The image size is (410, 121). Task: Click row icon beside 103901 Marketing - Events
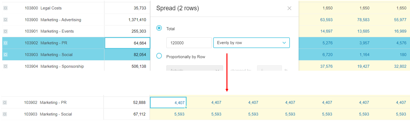pyautogui.click(x=5, y=31)
